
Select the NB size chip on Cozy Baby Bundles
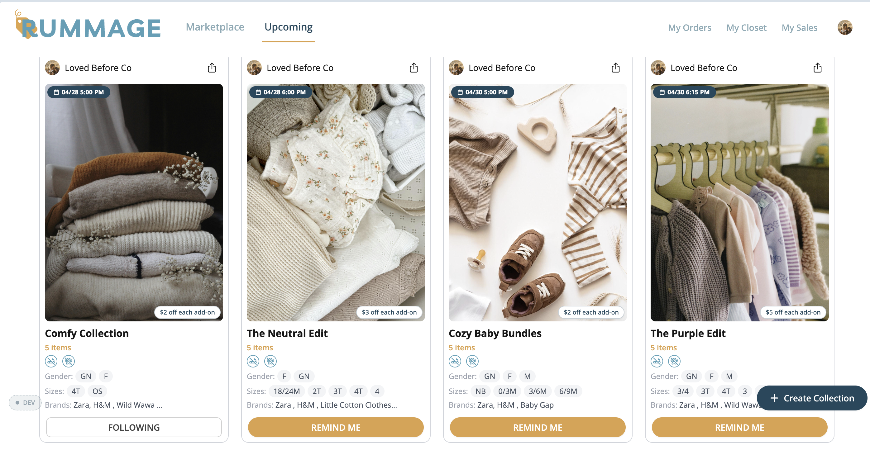(481, 391)
